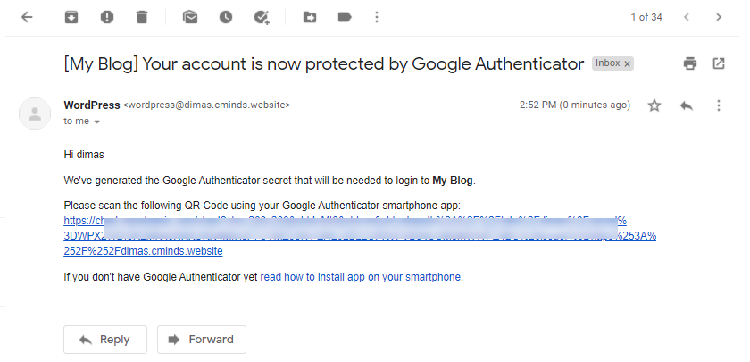Open the 'read how to install app' link
Viewport: 750px width, 362px height.
(x=360, y=277)
